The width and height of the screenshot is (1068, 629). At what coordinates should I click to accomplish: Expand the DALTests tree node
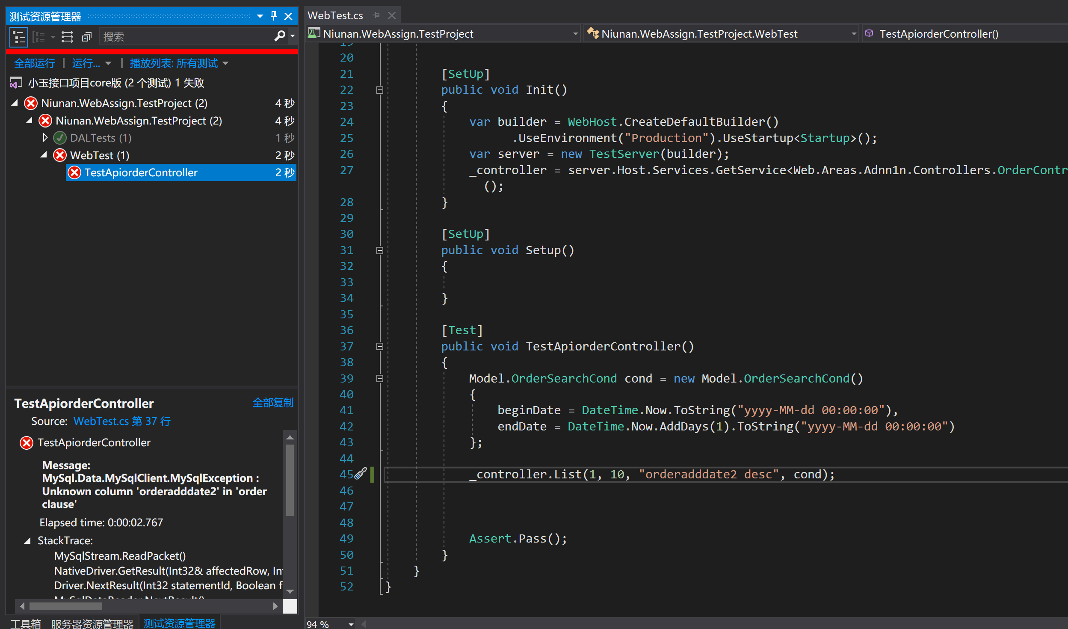[45, 138]
